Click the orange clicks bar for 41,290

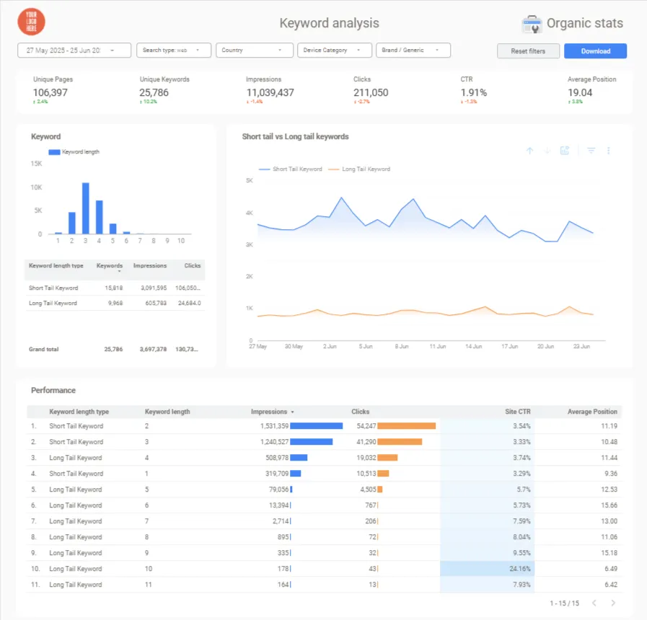400,442
